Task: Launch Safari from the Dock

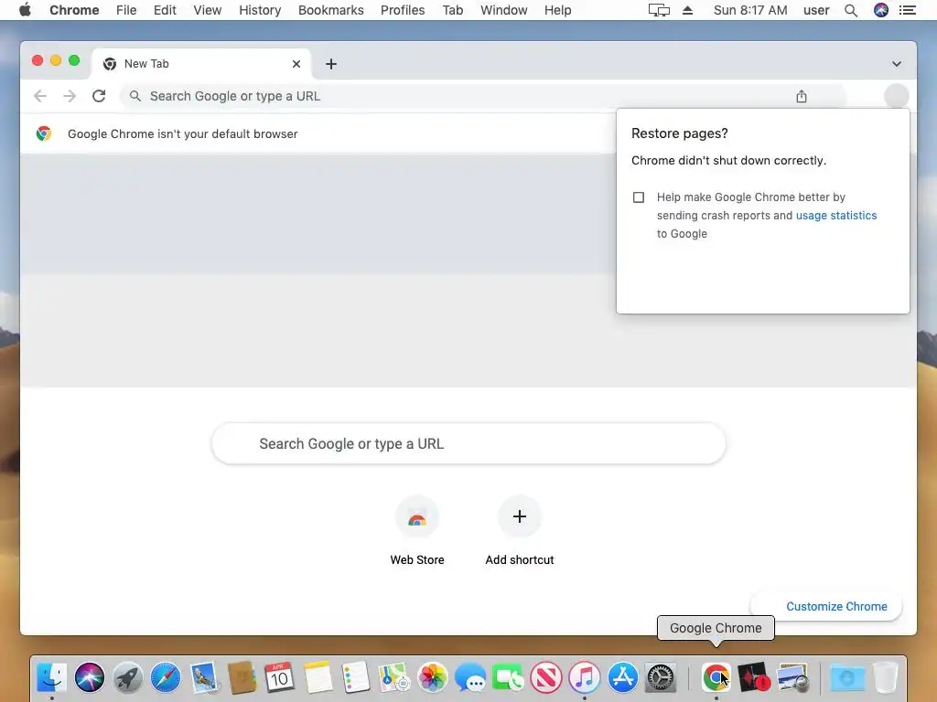Action: click(x=166, y=677)
